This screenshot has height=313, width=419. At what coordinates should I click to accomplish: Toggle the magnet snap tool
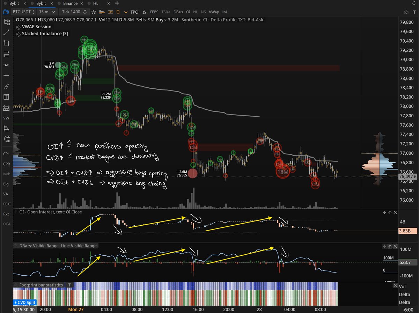tap(7, 139)
